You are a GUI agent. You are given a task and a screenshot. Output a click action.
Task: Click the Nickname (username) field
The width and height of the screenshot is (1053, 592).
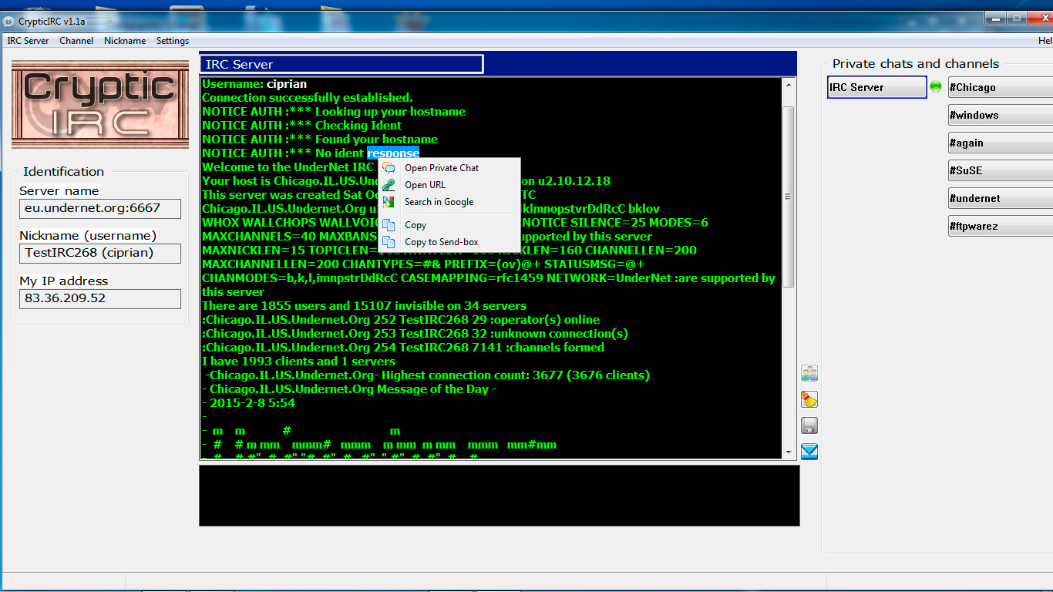click(x=100, y=253)
